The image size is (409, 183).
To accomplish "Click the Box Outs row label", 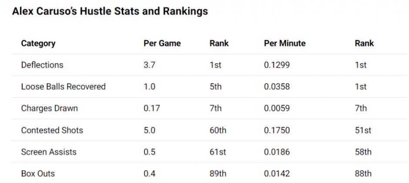I will click(x=38, y=173).
